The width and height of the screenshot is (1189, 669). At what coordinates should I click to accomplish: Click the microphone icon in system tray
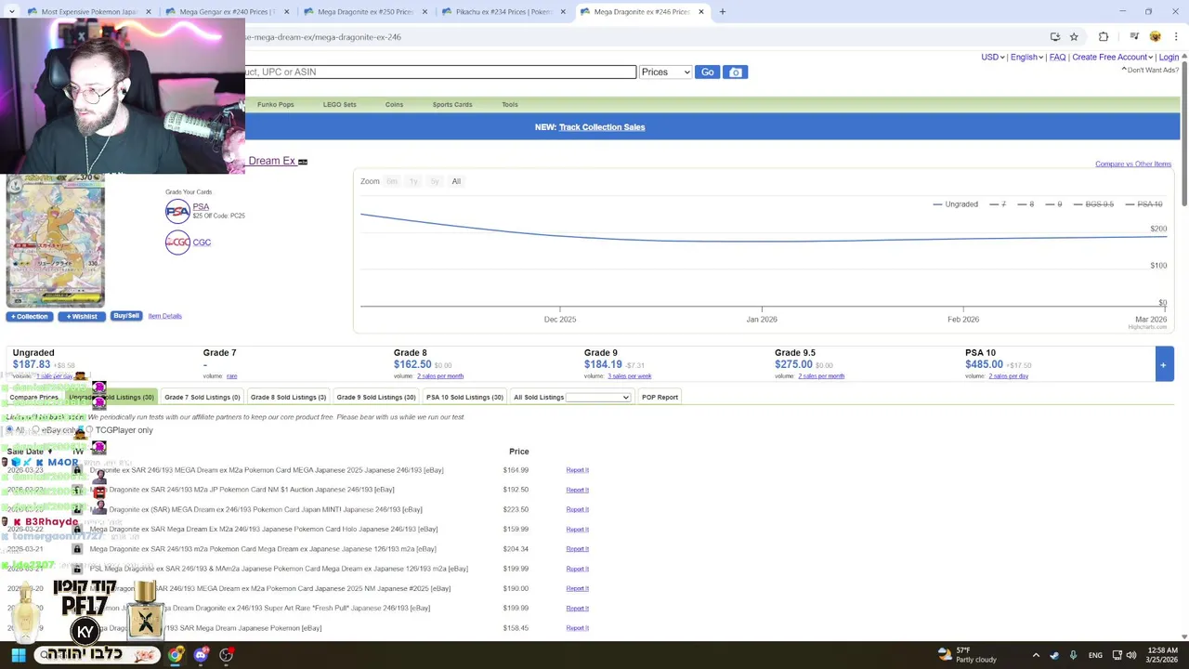1073,655
